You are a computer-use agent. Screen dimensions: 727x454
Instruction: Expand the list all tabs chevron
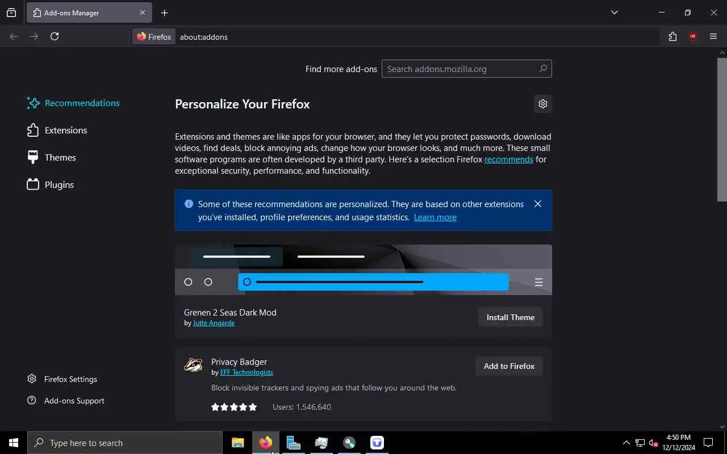coord(614,12)
